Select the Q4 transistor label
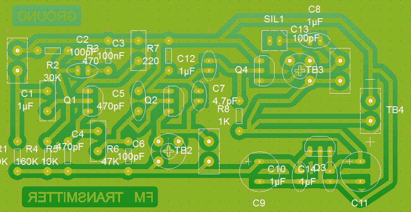 (241, 70)
